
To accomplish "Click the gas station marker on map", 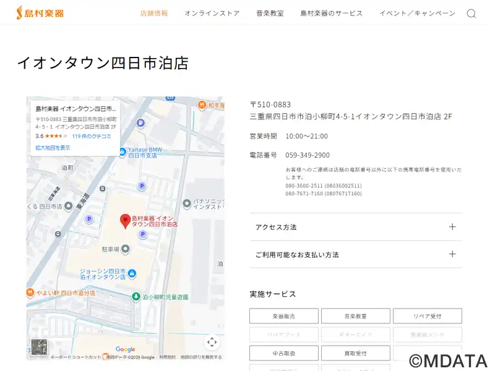I will coord(140,122).
